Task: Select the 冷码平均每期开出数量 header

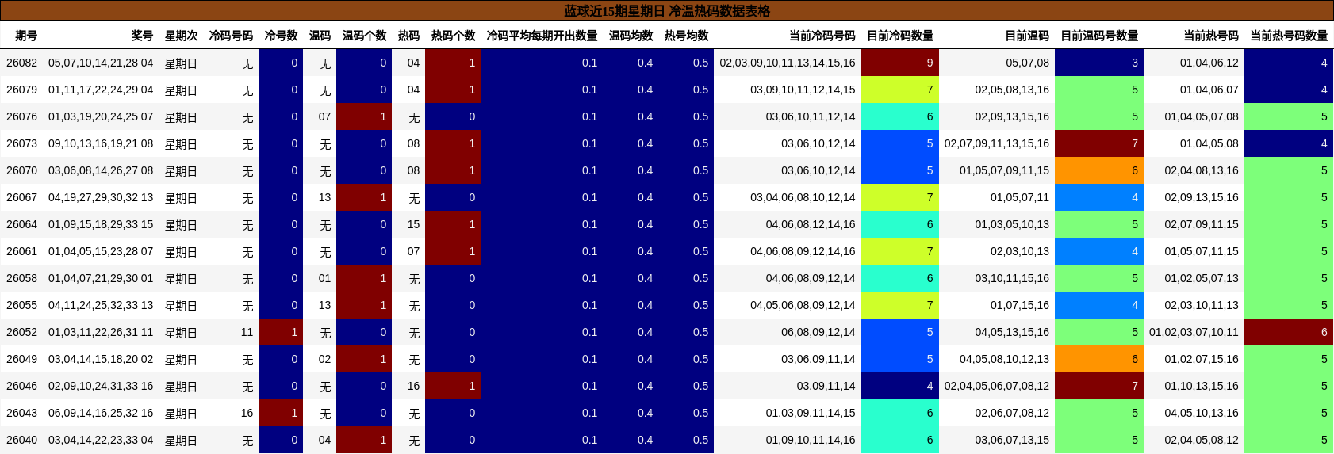Action: tap(542, 36)
